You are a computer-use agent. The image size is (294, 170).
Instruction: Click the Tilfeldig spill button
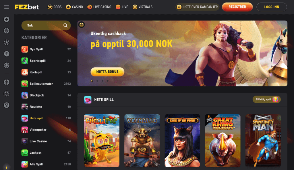(x=266, y=99)
